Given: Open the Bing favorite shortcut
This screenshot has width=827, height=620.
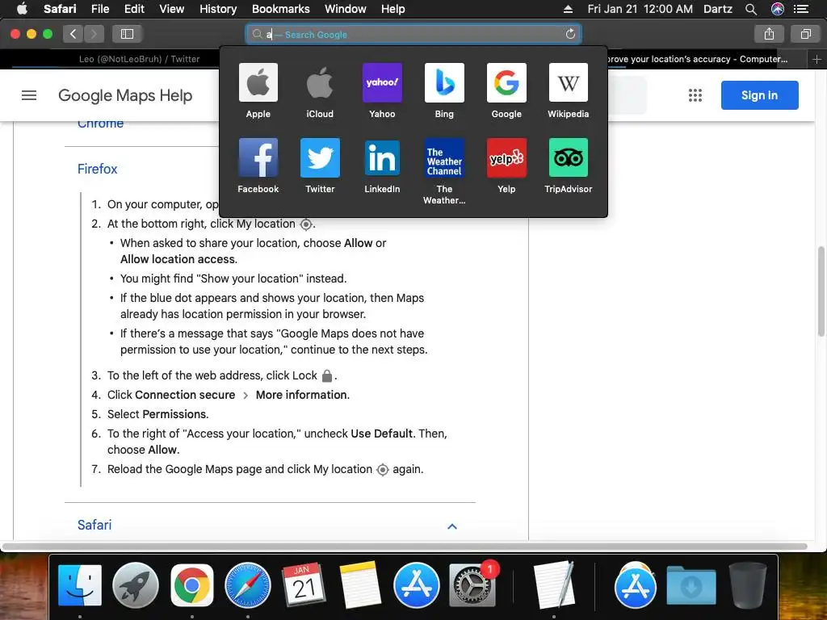Looking at the screenshot, I should [444, 90].
